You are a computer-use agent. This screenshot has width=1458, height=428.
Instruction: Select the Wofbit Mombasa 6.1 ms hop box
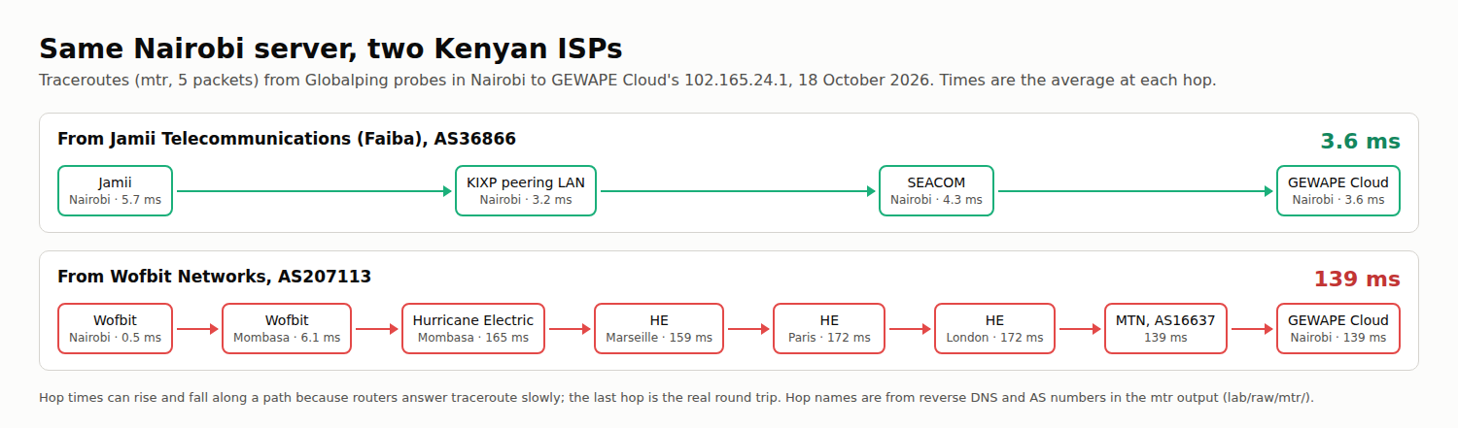click(287, 328)
